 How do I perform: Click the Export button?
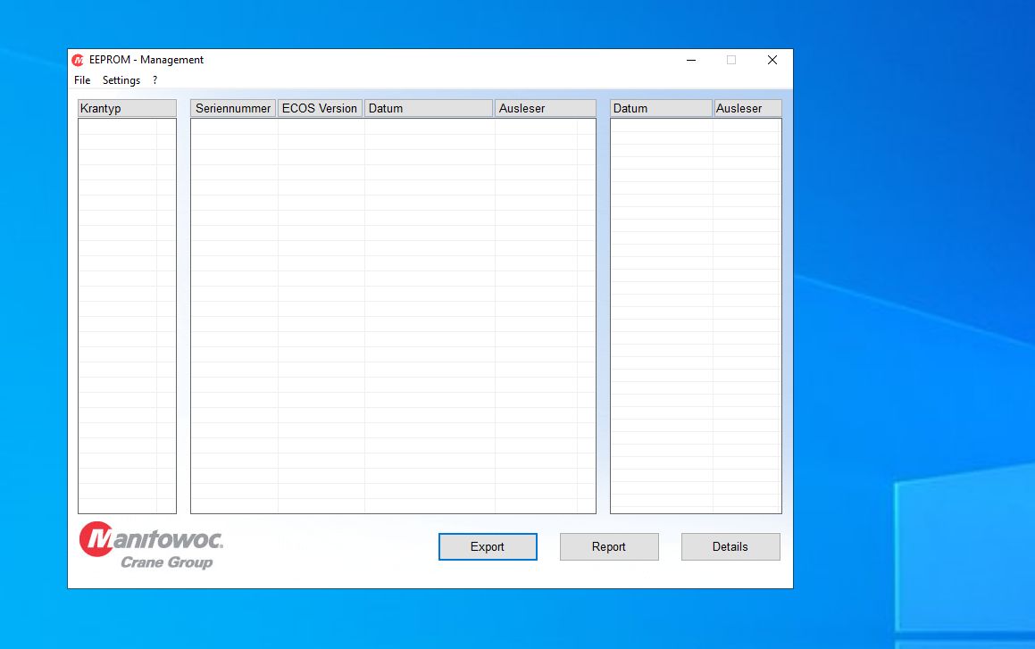488,545
